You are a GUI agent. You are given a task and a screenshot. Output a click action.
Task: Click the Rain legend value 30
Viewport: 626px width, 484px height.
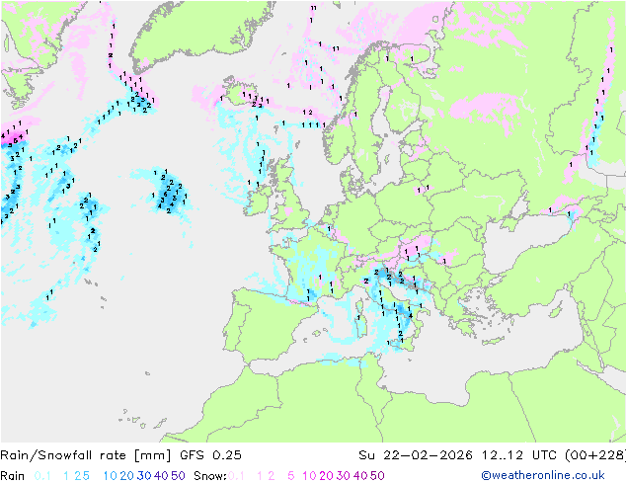[144, 476]
